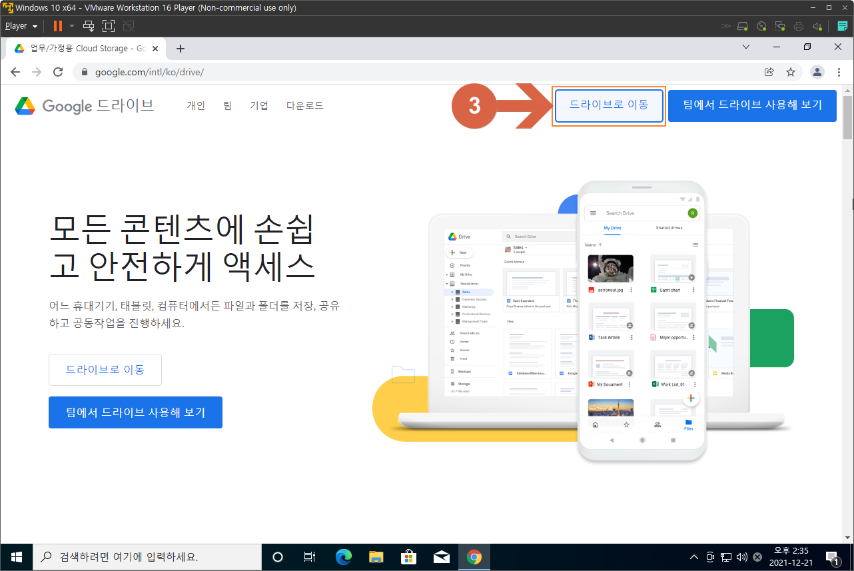Click the VMware sound card icon
This screenshot has height=571, width=854.
point(817,26)
